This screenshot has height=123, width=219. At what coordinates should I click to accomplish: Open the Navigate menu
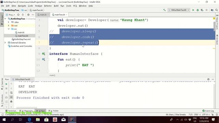coord(22,6)
